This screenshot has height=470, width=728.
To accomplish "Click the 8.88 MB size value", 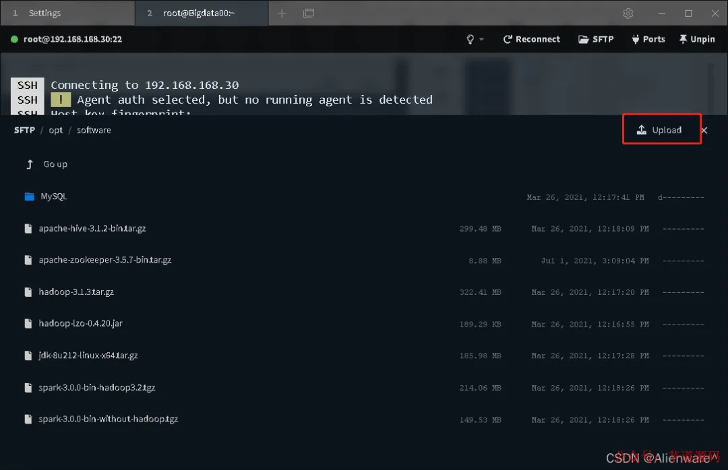I will 485,261.
